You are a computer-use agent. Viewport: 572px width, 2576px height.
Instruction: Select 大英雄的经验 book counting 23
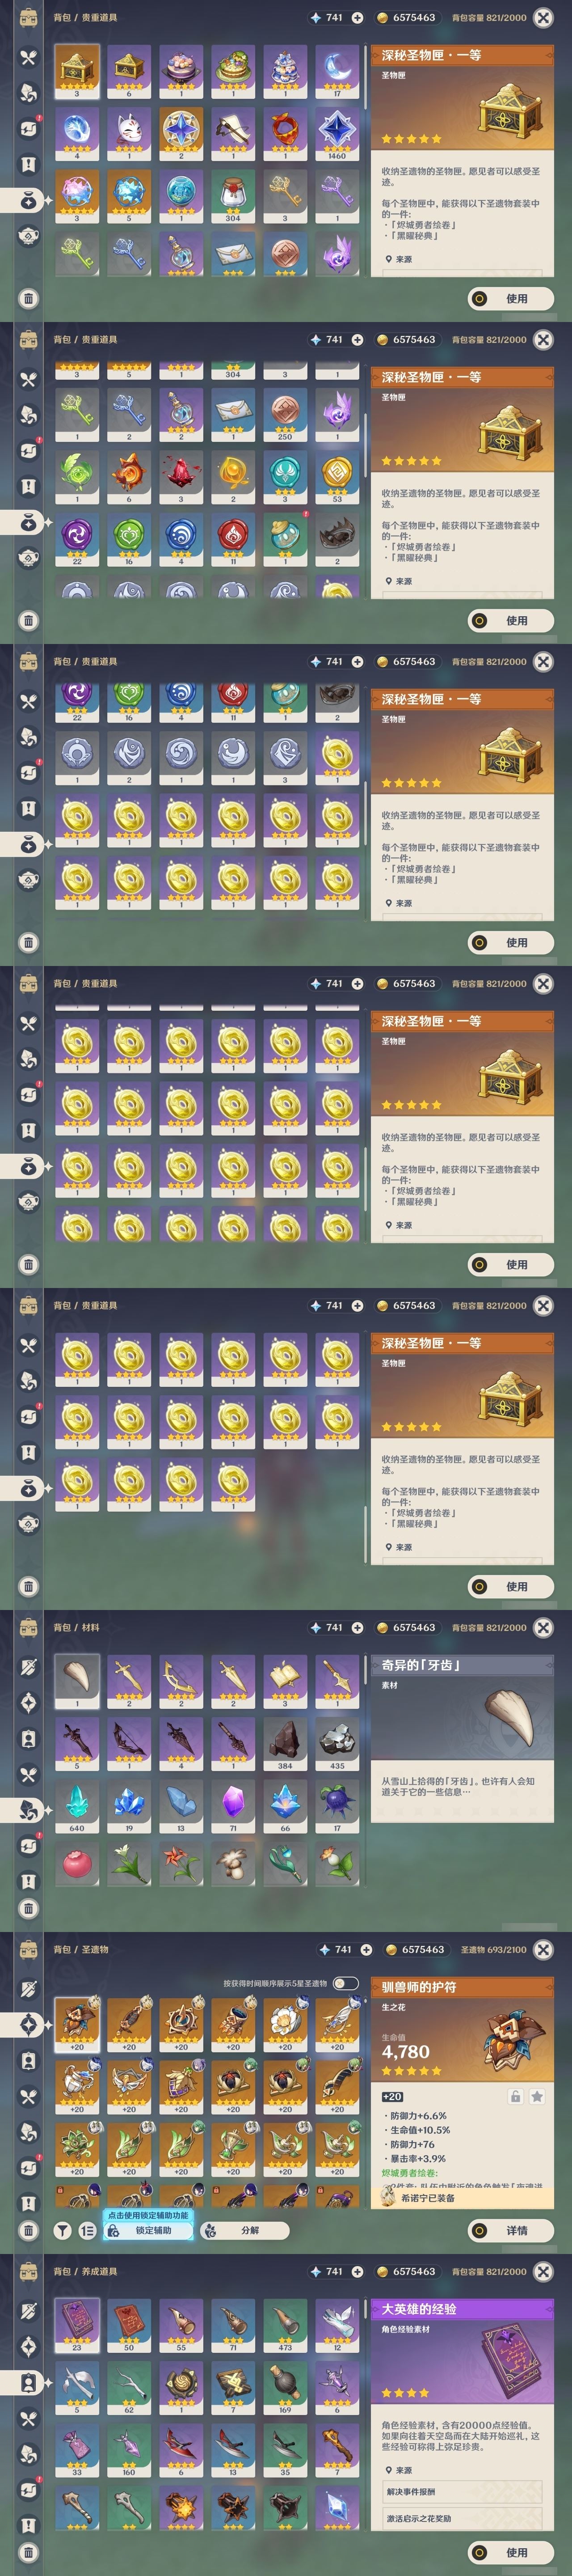point(77,2325)
